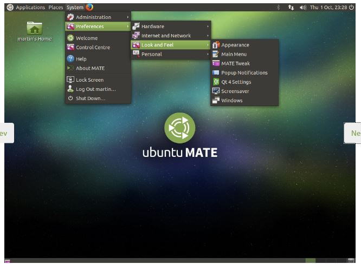Click the Shut Down power icon
Image resolution: width=361 pixels, height=264 pixels.
tap(70, 98)
